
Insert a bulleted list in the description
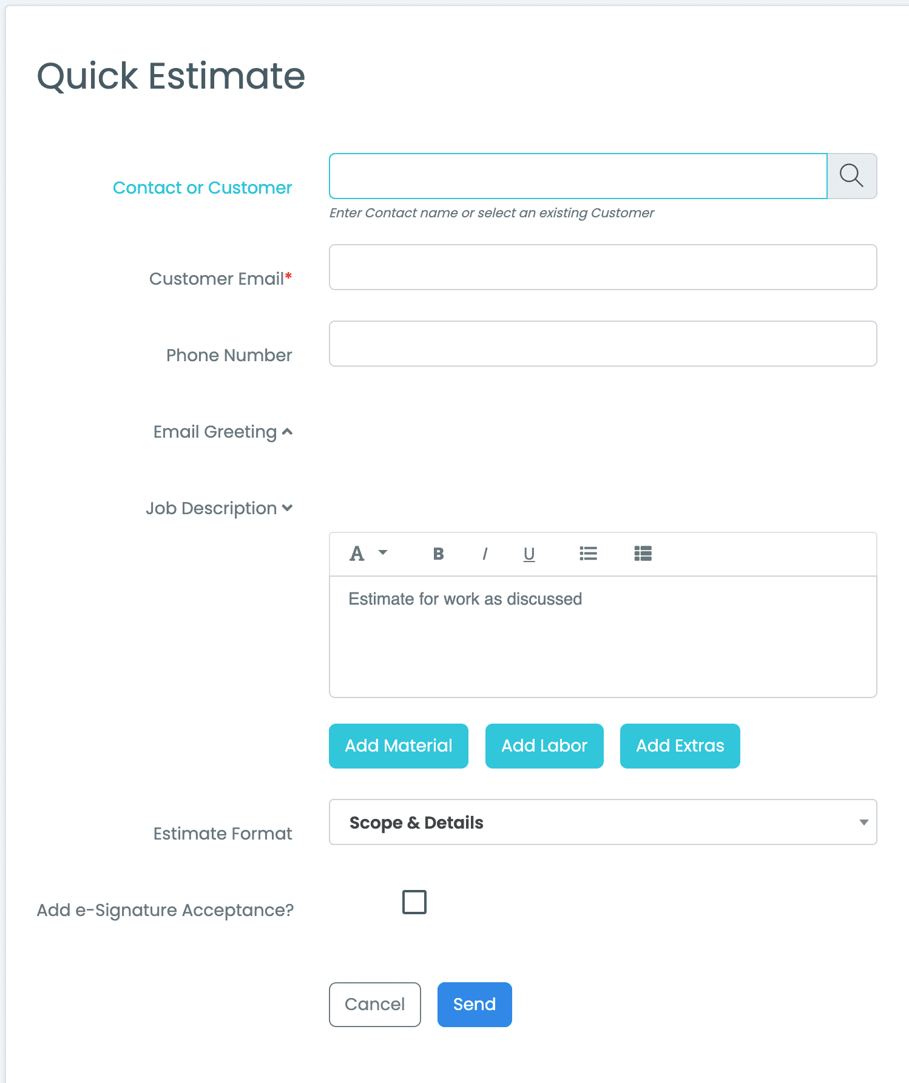(587, 554)
